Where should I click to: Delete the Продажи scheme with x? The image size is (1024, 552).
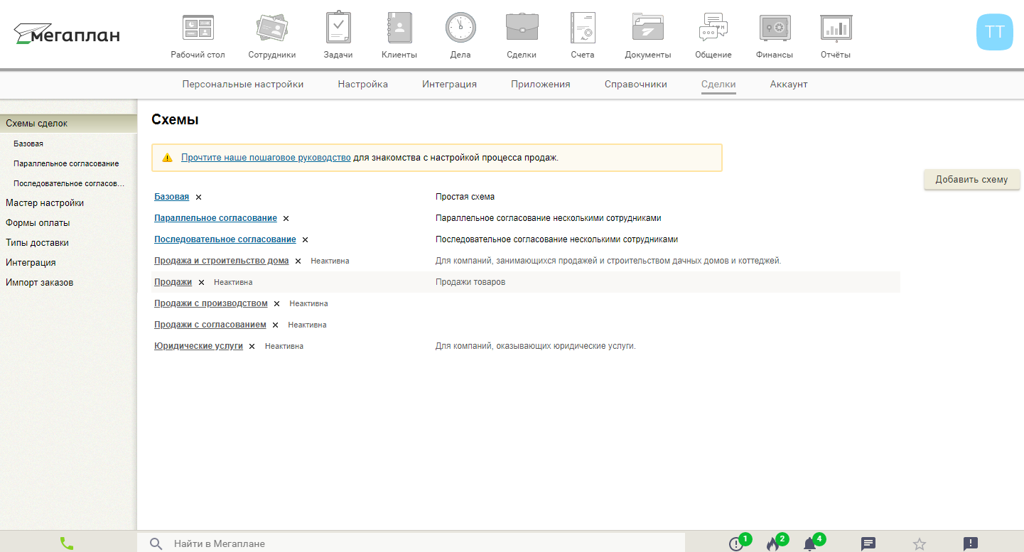pyautogui.click(x=201, y=283)
